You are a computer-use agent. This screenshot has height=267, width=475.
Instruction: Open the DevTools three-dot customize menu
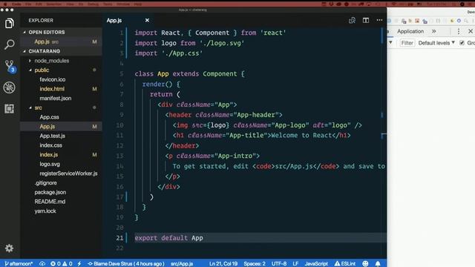coord(459,31)
